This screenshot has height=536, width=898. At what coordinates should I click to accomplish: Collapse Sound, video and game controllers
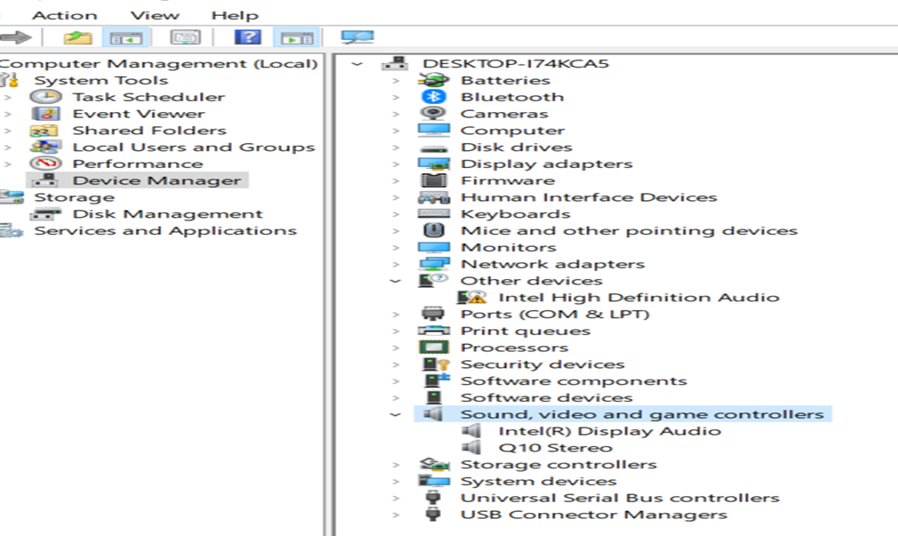pyautogui.click(x=396, y=414)
